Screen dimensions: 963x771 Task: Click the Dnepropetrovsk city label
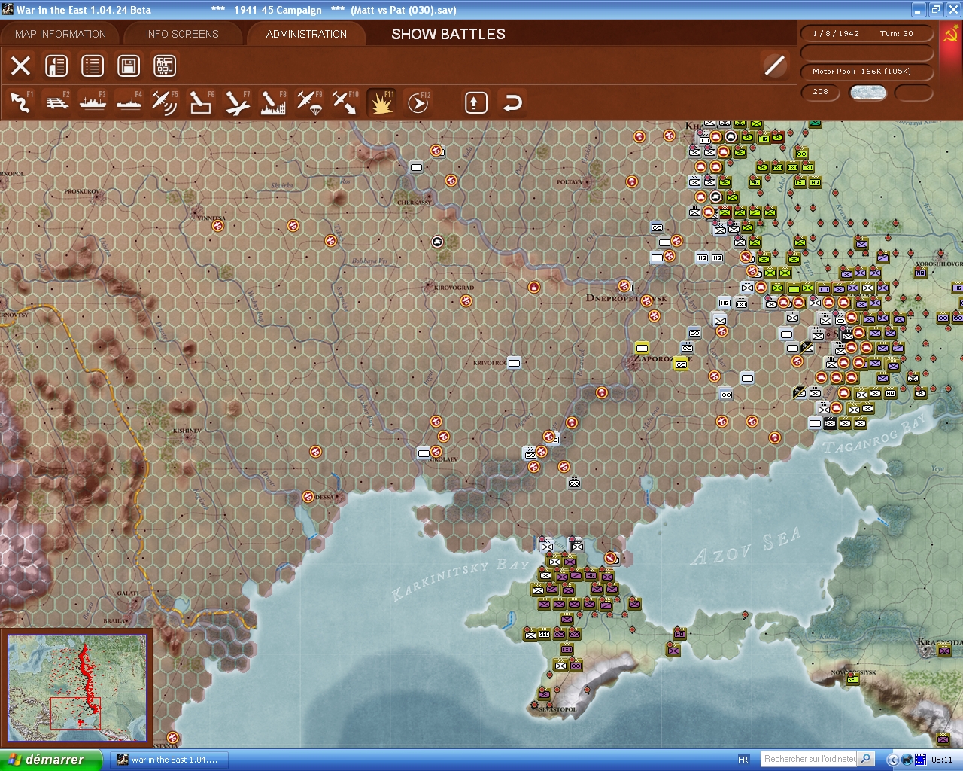click(626, 298)
